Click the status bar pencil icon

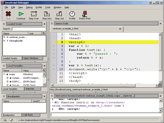click(x=11, y=120)
